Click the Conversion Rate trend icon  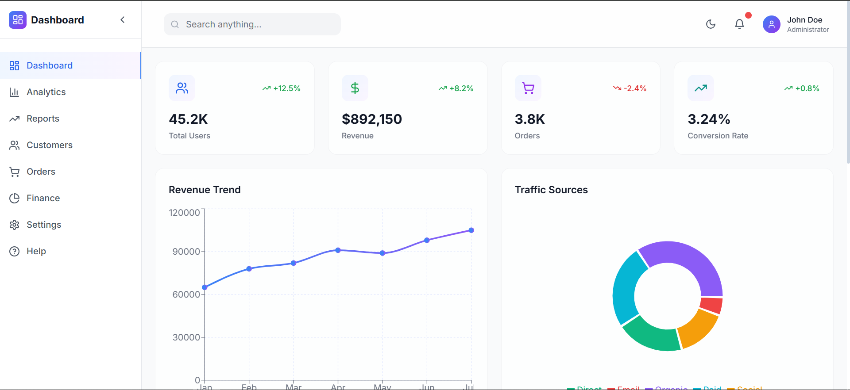pos(701,88)
